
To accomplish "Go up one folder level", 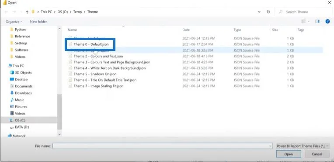I will 27,12.
